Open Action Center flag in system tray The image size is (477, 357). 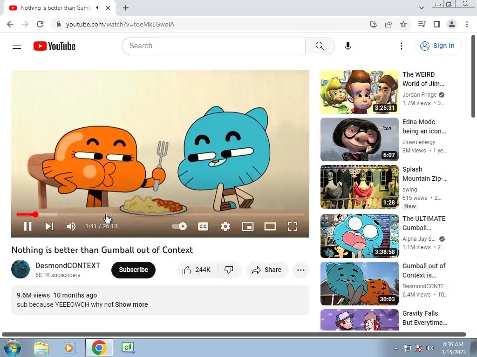(x=419, y=348)
